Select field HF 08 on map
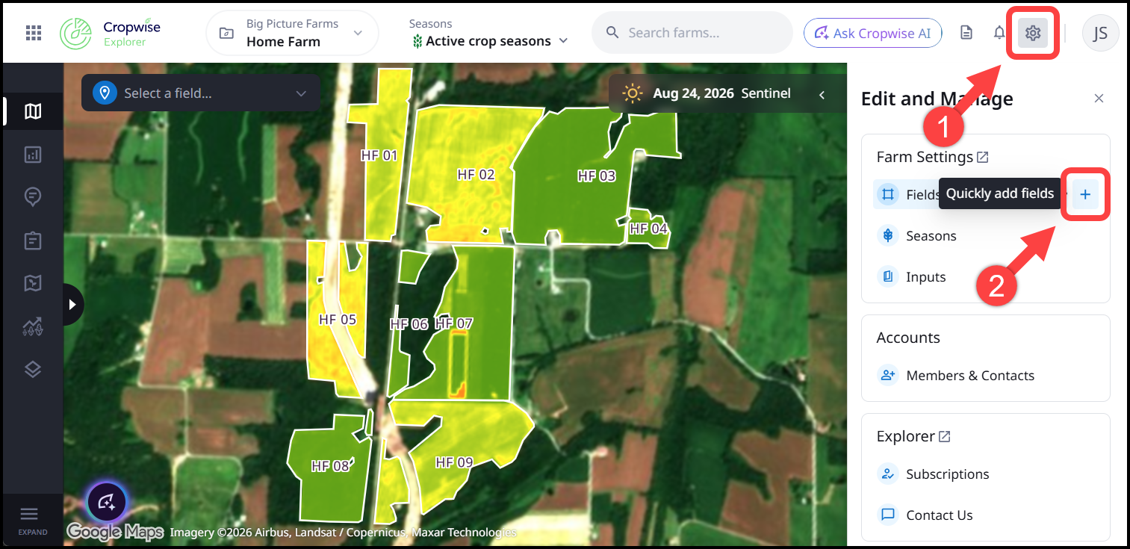 tap(330, 466)
